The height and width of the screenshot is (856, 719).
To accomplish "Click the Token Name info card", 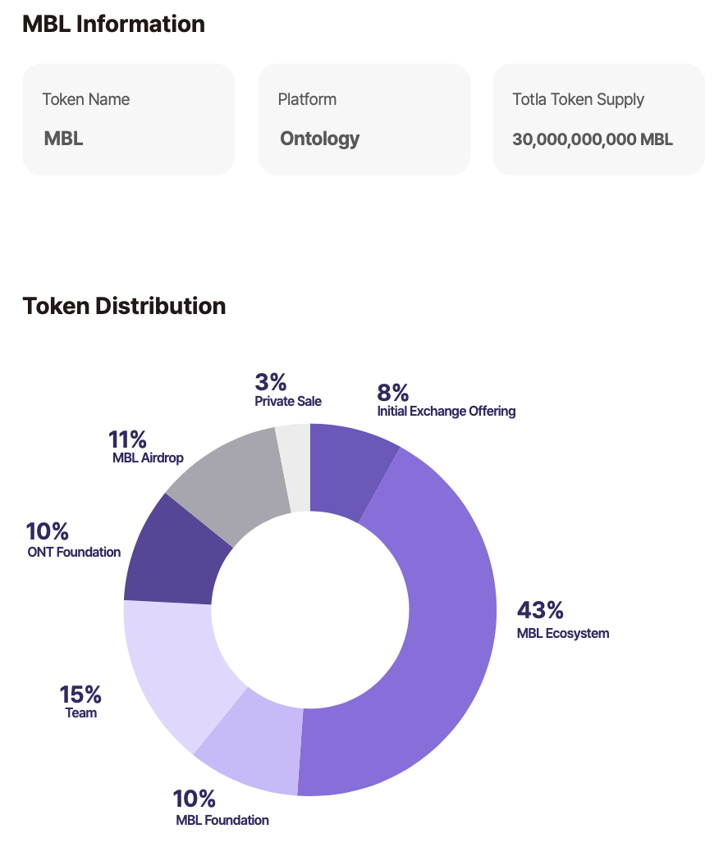I will click(x=128, y=119).
